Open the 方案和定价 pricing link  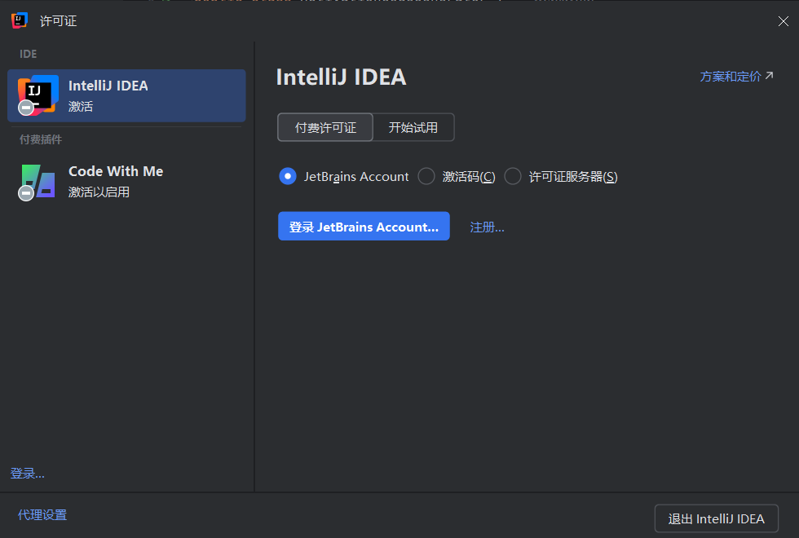(736, 77)
